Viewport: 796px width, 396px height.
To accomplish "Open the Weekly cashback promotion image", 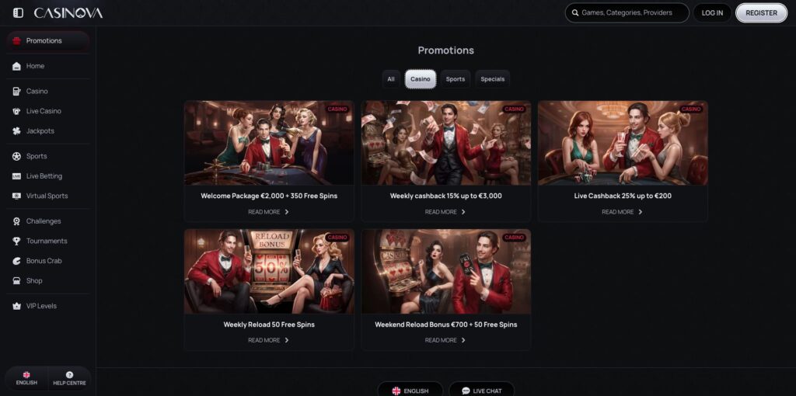I will [x=445, y=143].
